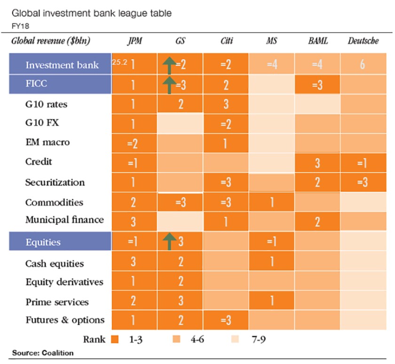Click the MS Commodities cell showing 1
Screen dimensions: 395x364
(272, 202)
